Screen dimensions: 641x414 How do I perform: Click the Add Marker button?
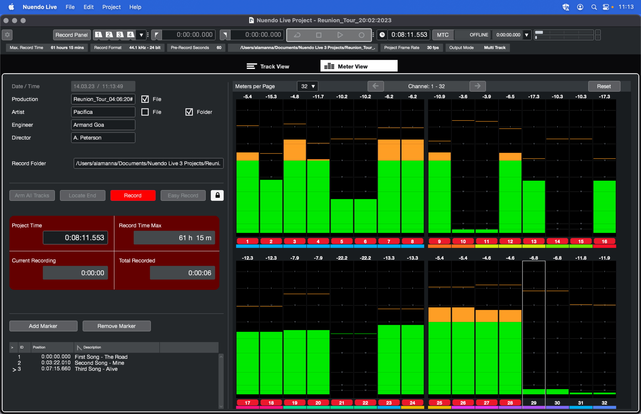43,326
